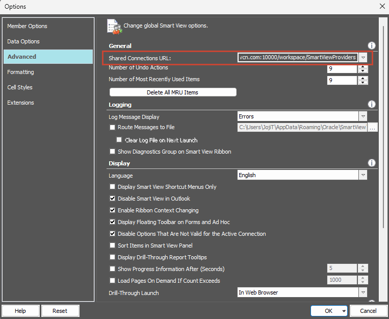Expand the Shared Connections URL dropdown
The width and height of the screenshot is (389, 319).
(363, 57)
